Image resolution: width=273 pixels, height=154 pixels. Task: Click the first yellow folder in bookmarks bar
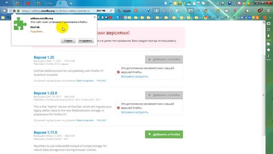[x=3, y=18]
